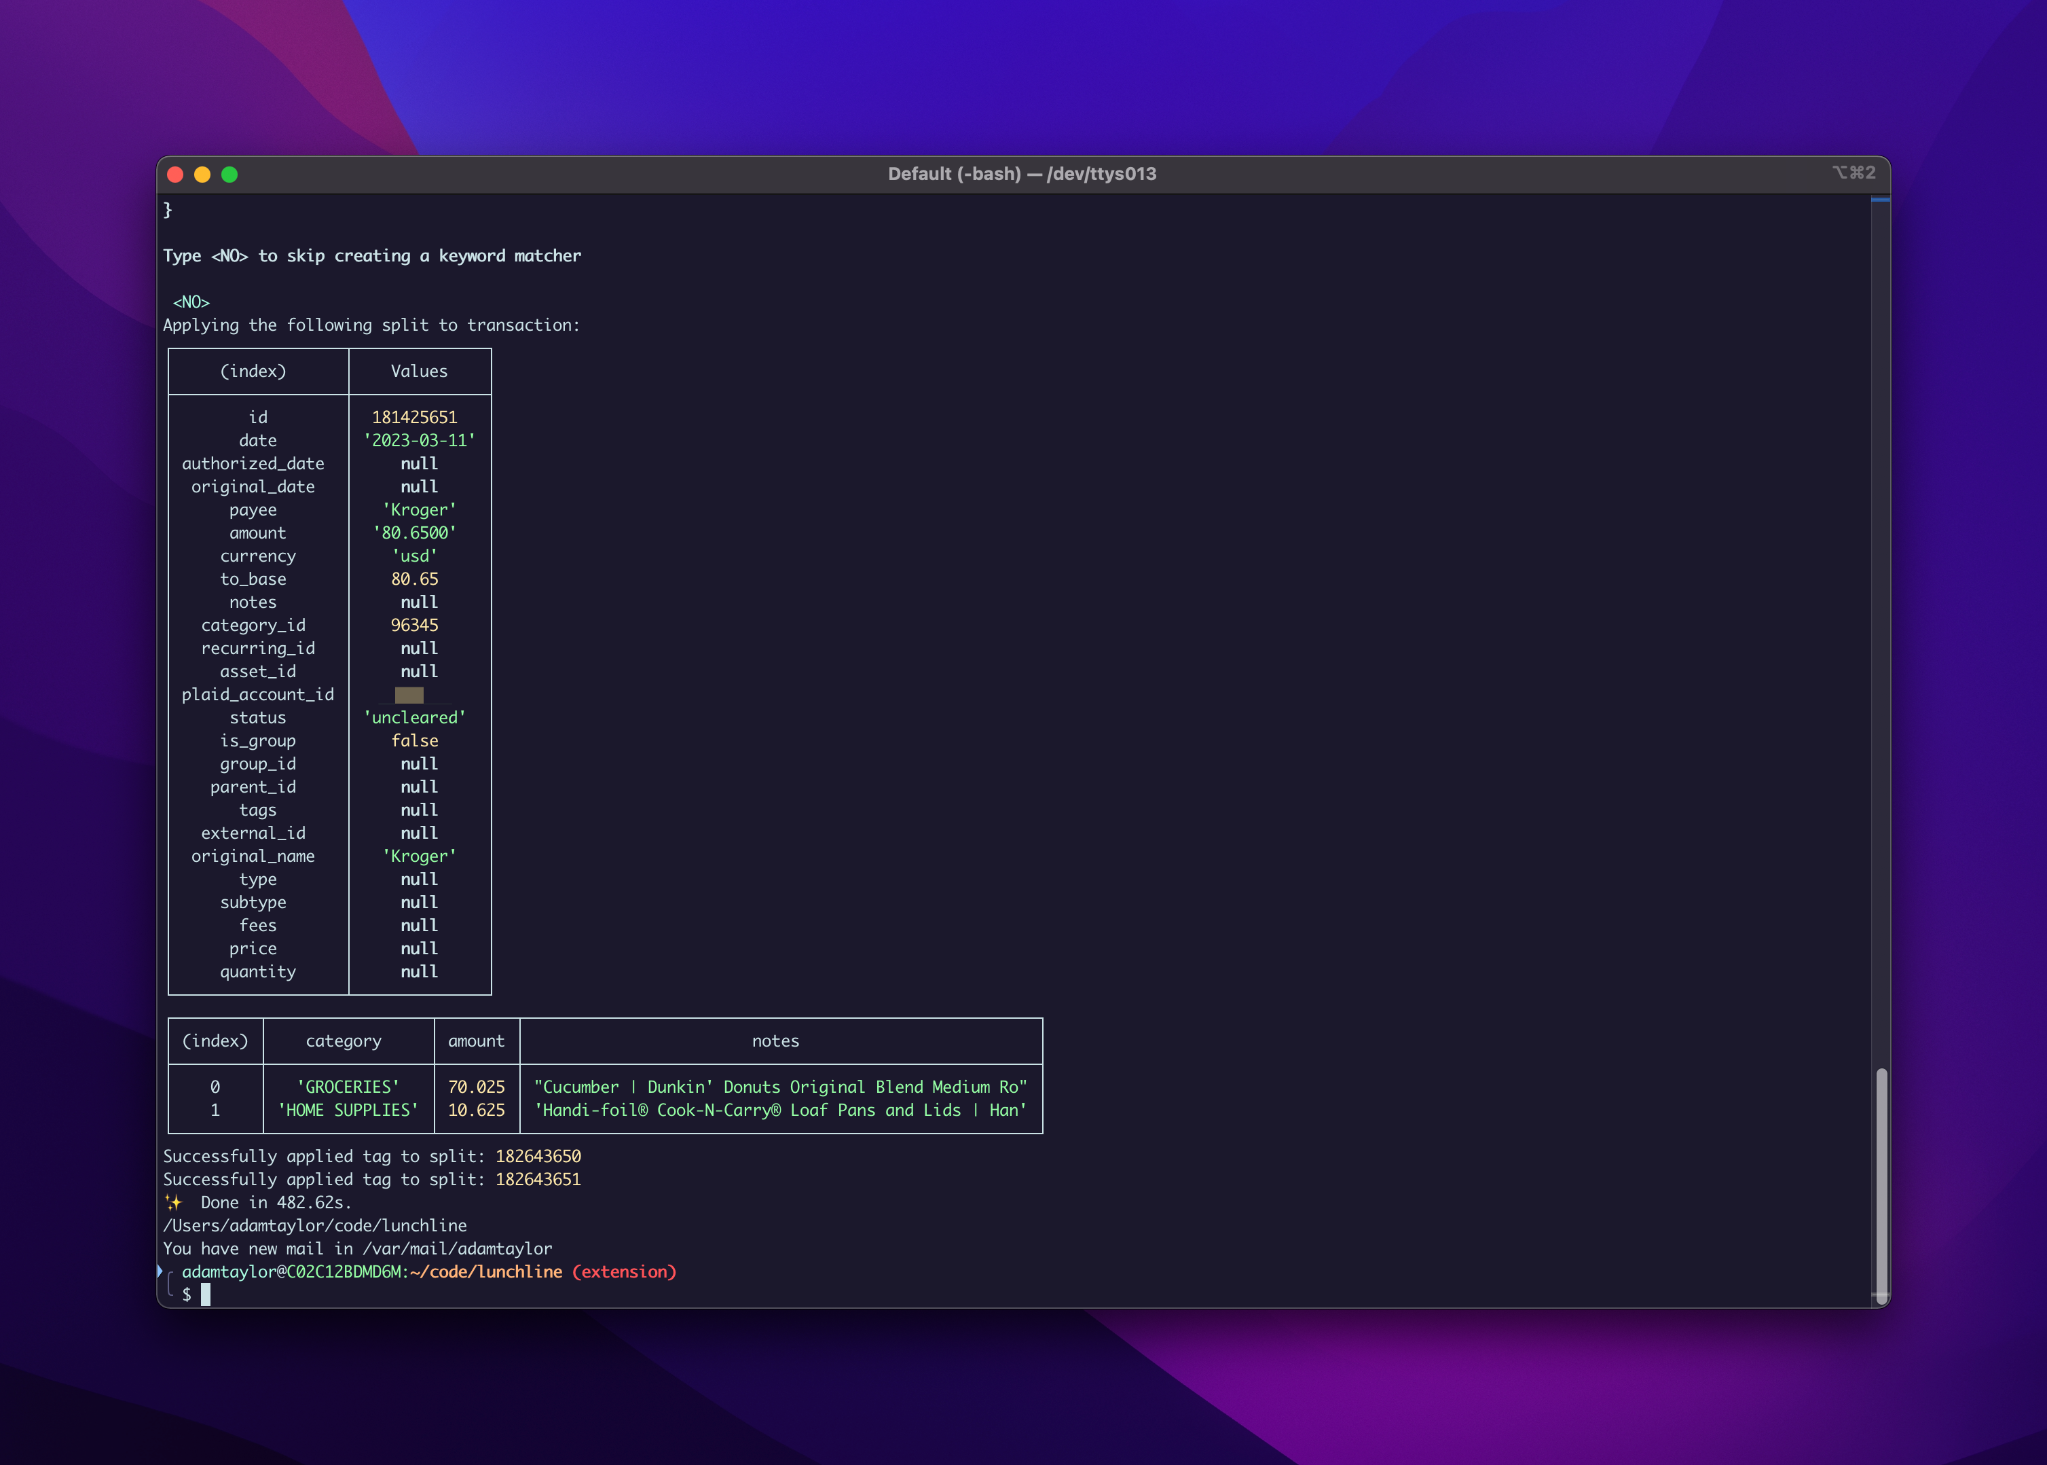The height and width of the screenshot is (1465, 2047).
Task: Click the original_name value 'Kroger'
Action: (x=420, y=856)
